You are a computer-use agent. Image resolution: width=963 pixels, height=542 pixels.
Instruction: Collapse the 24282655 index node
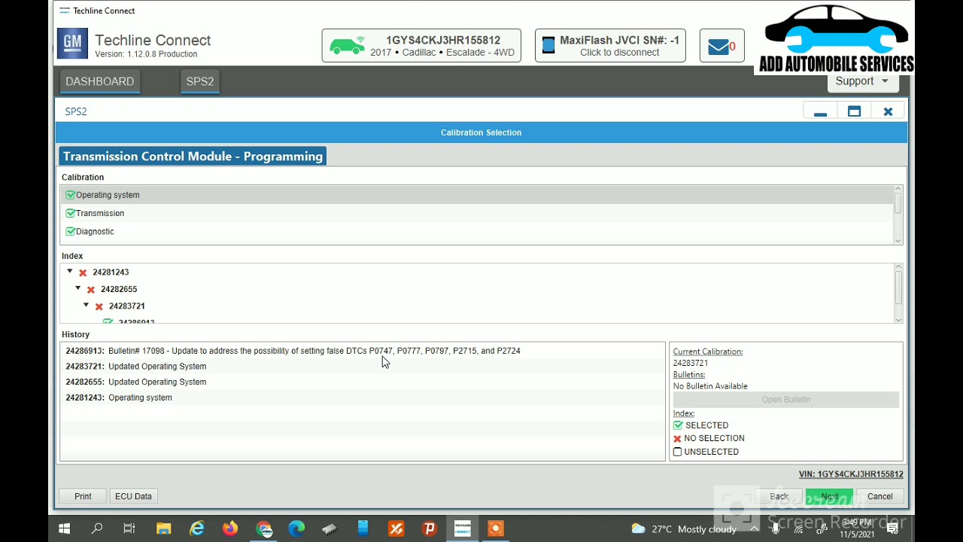[x=77, y=288]
